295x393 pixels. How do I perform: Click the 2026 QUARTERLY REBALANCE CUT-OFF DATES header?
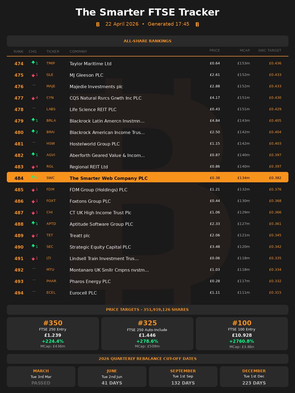tap(147, 359)
